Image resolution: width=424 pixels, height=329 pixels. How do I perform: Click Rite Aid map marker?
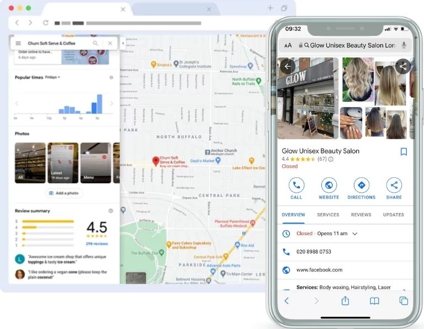(237, 245)
